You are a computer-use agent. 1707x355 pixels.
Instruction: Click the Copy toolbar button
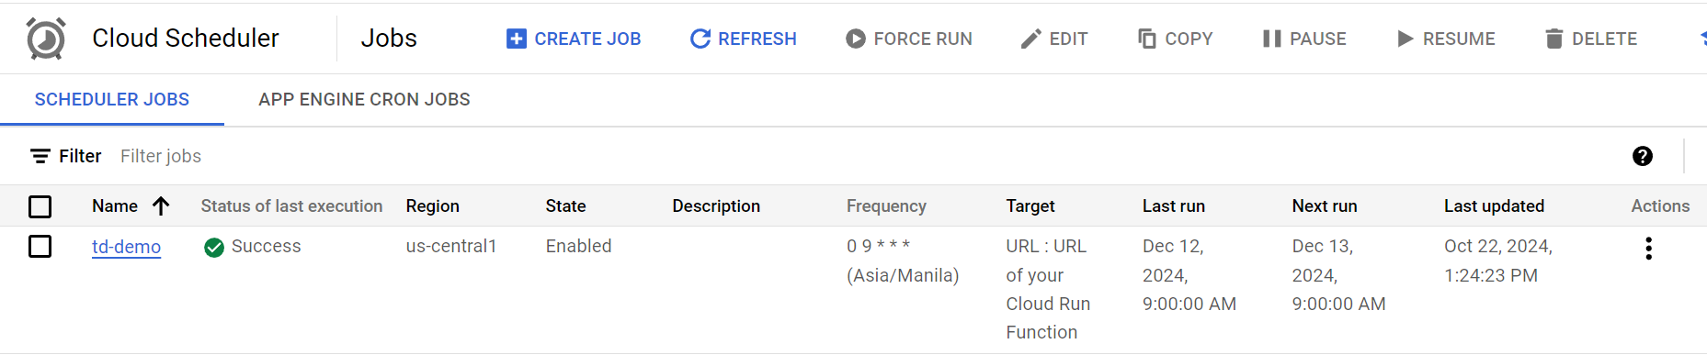[x=1175, y=39]
